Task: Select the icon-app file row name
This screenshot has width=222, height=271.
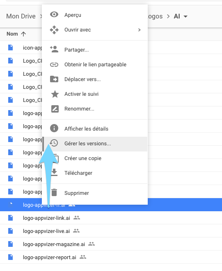Action: tap(32, 48)
